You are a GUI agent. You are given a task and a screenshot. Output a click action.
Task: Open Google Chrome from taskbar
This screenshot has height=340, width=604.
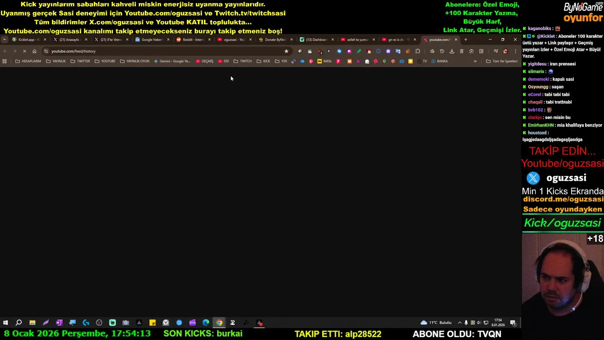[x=219, y=323]
